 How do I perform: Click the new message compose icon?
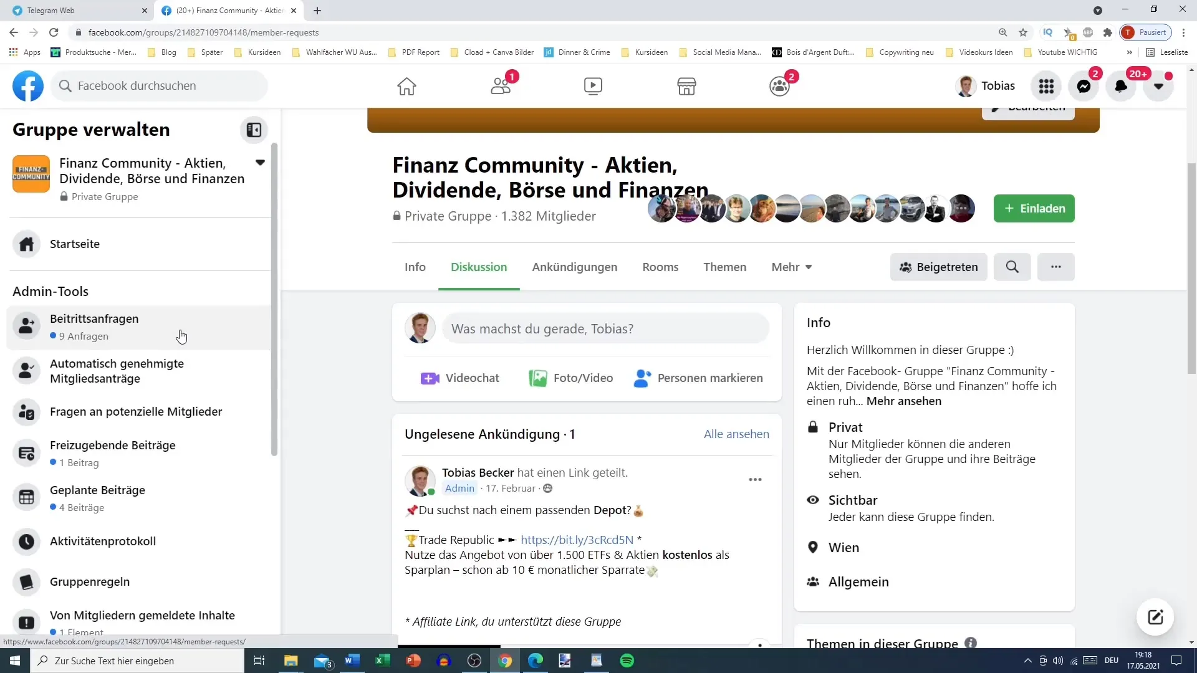(x=1155, y=617)
